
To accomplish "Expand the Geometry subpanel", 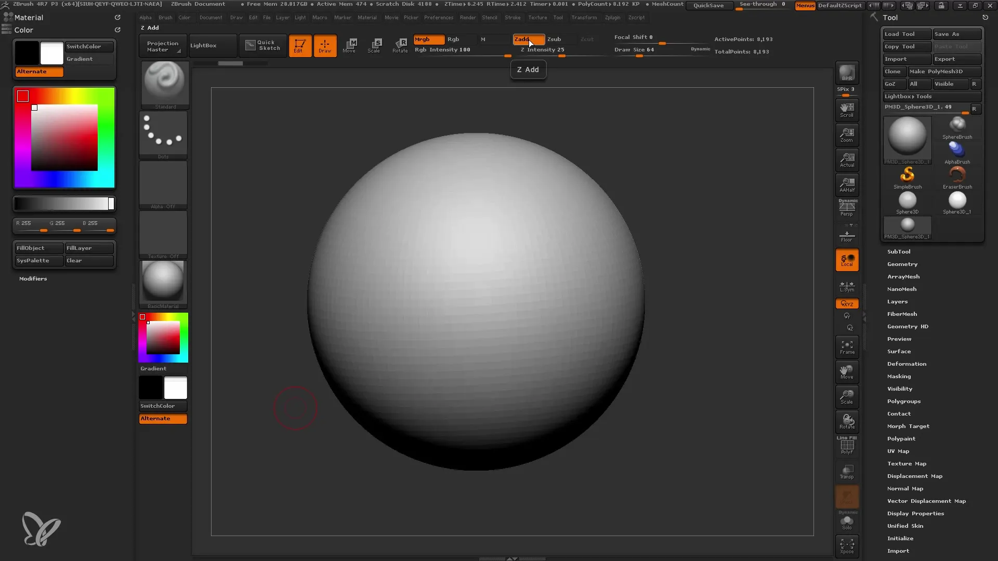I will (902, 264).
